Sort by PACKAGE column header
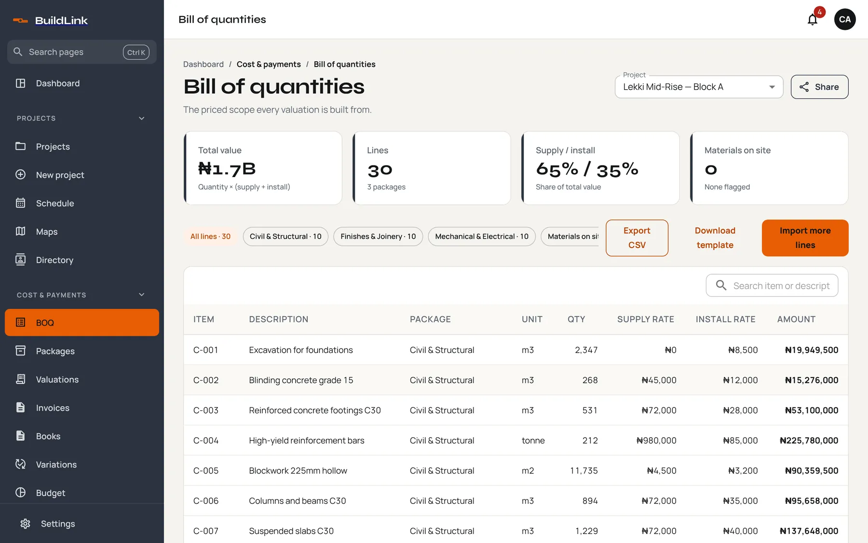 point(430,319)
